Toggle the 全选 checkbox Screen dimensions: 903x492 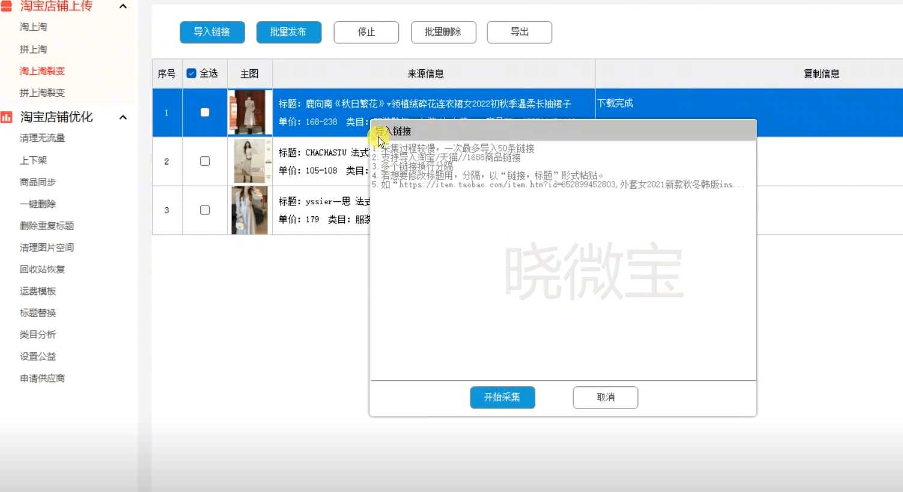click(x=192, y=73)
